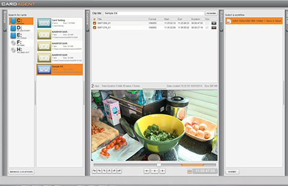
Task: Click the playback scrubber handle
Action: click(x=159, y=165)
